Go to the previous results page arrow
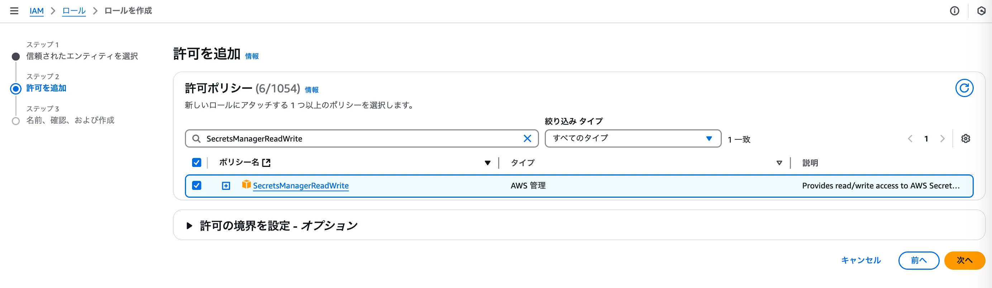Image resolution: width=992 pixels, height=288 pixels. click(910, 139)
